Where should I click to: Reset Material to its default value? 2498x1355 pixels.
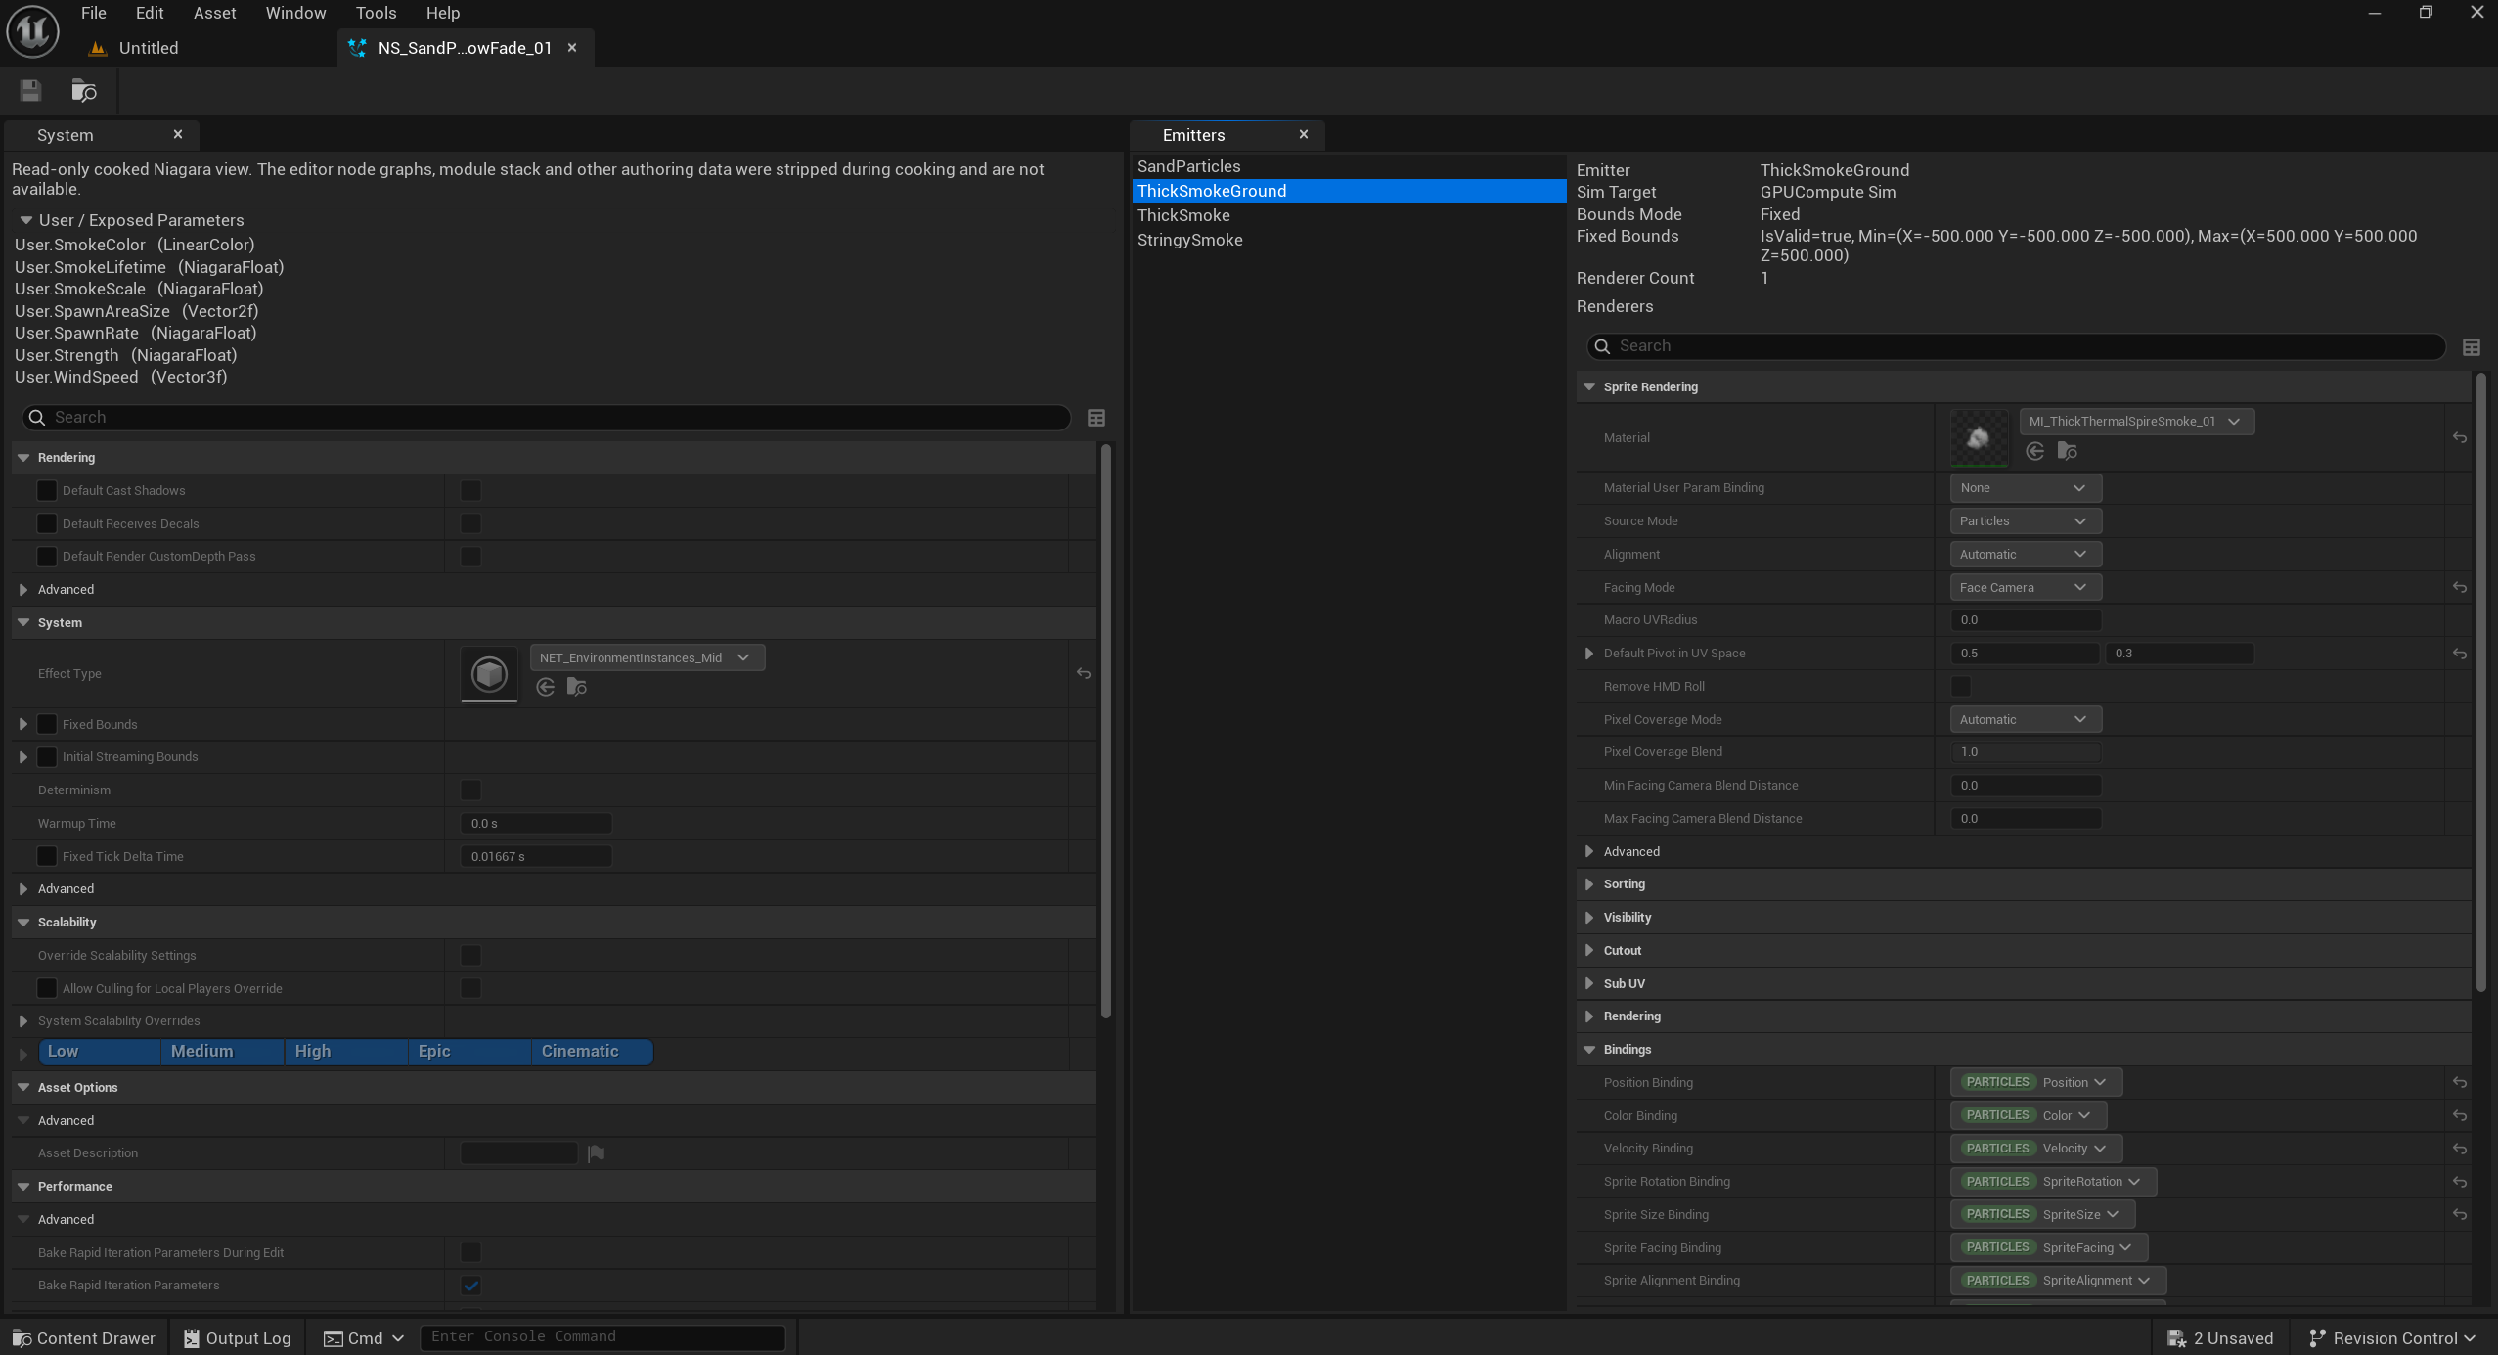pos(2460,438)
